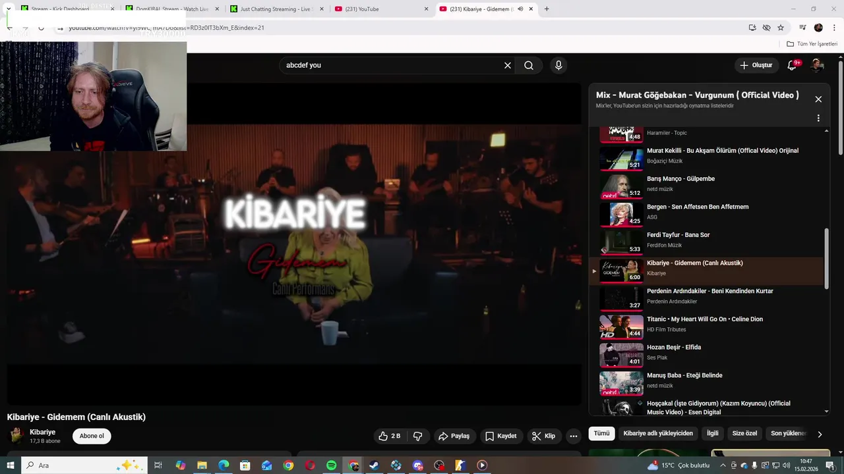Click the Klip clip button
Screen dimensions: 844x474
(544, 436)
